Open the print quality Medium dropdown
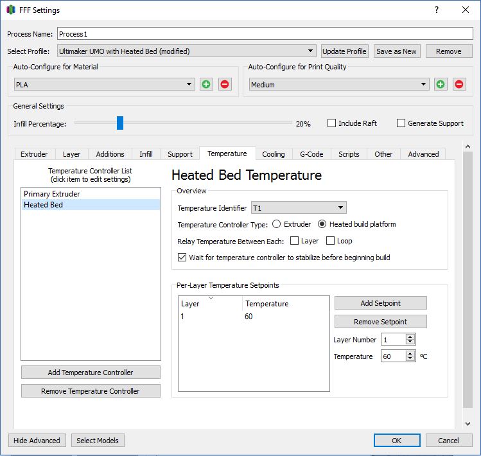The height and width of the screenshot is (456, 481). coord(339,84)
